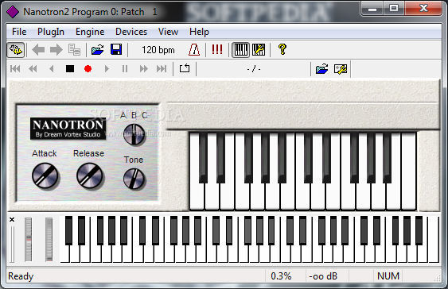Click the Attack knob
Image resolution: width=448 pixels, height=289 pixels.
(45, 175)
